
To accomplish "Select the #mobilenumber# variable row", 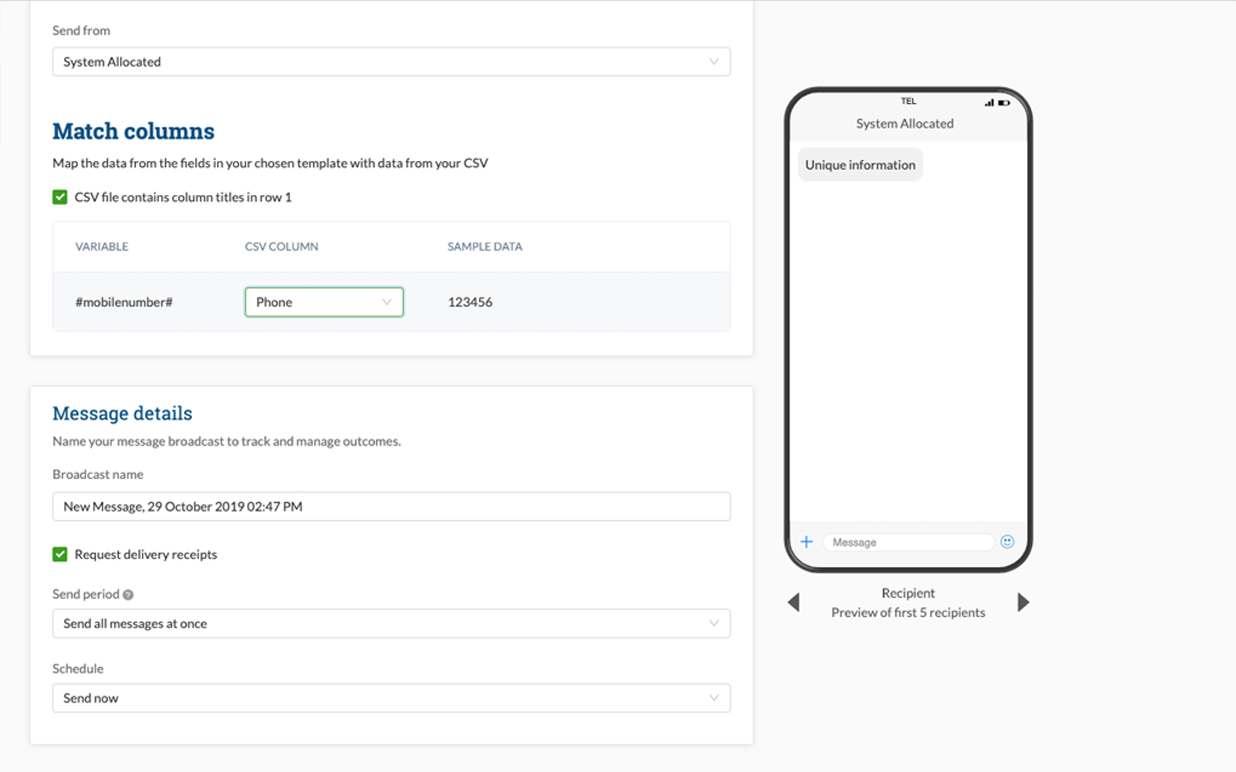I will 124,302.
